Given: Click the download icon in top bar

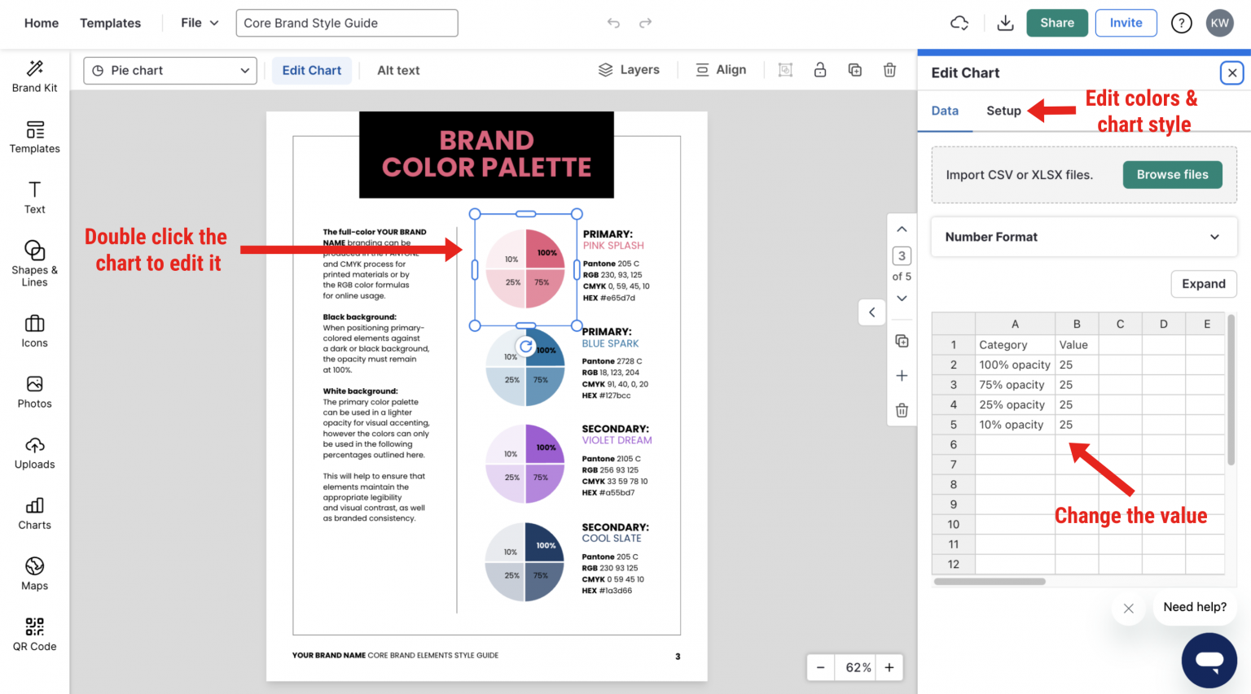Looking at the screenshot, I should pyautogui.click(x=1005, y=23).
